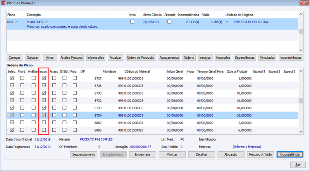Click the app icon in the title bar

pyautogui.click(x=3, y=3)
